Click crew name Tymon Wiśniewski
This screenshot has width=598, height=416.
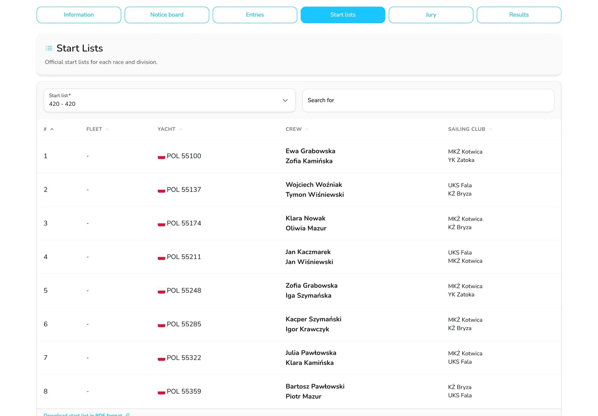click(x=315, y=195)
